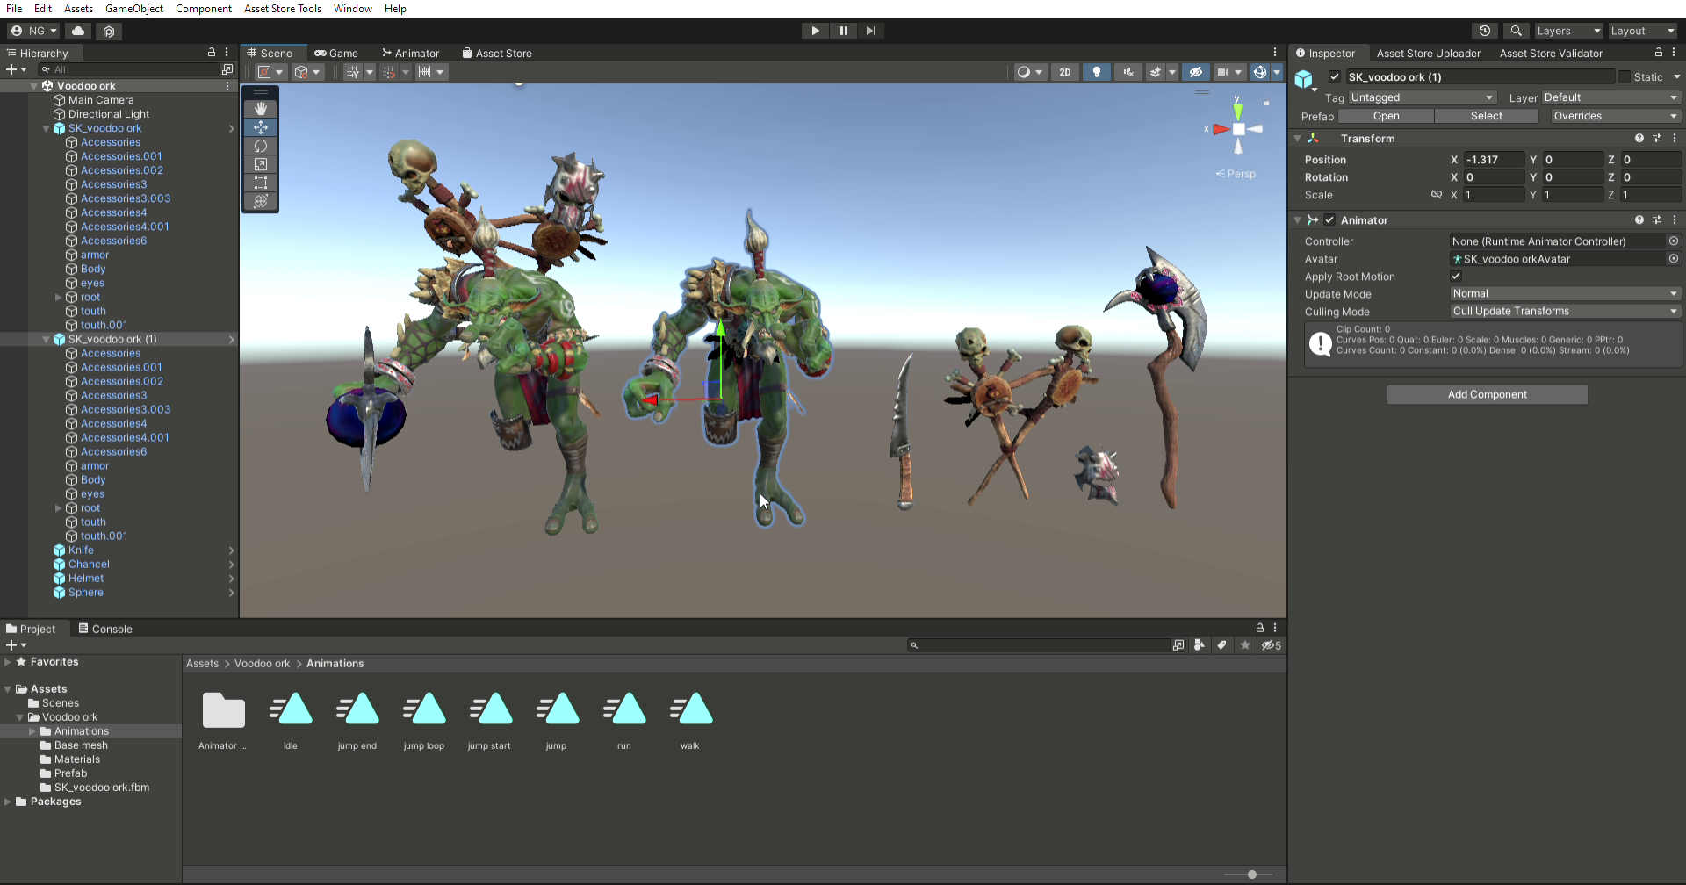The image size is (1686, 885).
Task: Open the Layers dropdown
Action: point(1568,31)
